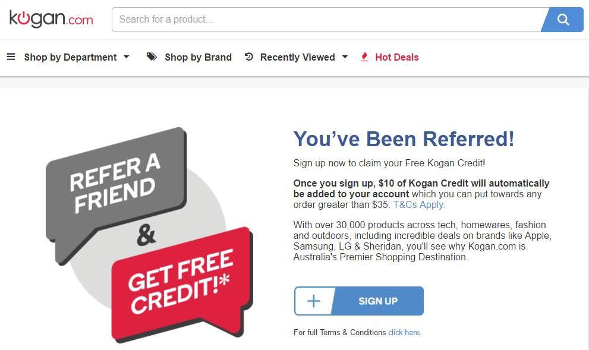Click the tag icon beside Shop by Brand

[152, 57]
